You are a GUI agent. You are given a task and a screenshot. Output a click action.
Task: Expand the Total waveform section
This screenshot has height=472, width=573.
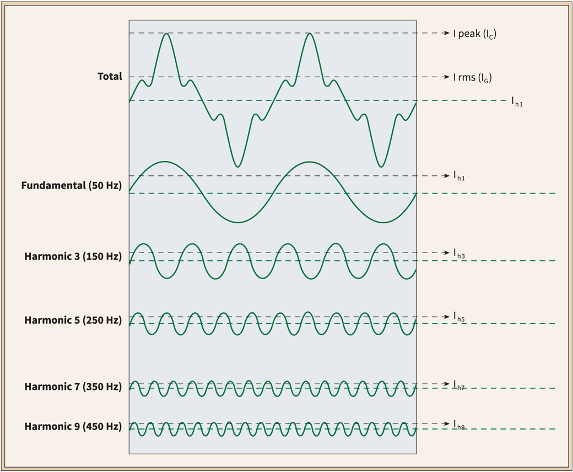(110, 77)
